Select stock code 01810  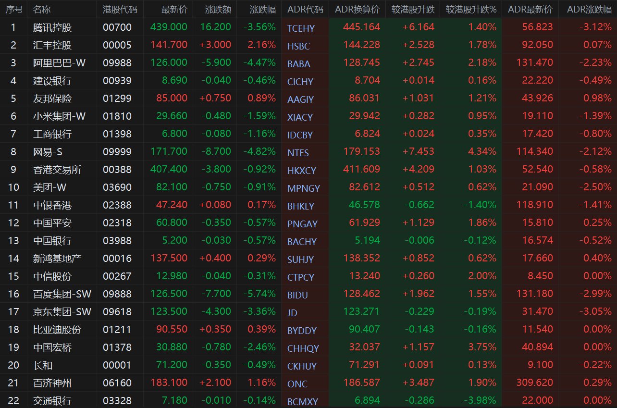[x=117, y=116]
